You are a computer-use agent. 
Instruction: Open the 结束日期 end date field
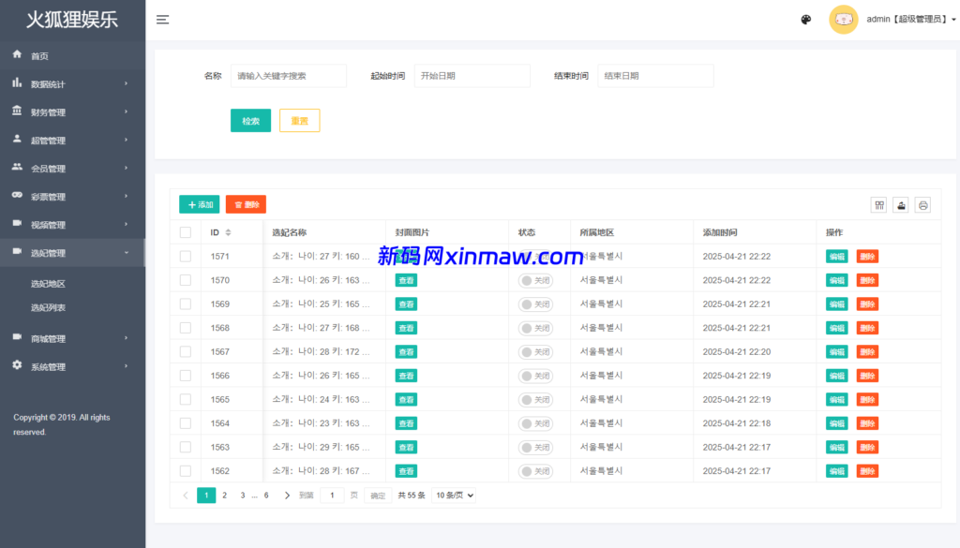tap(655, 76)
